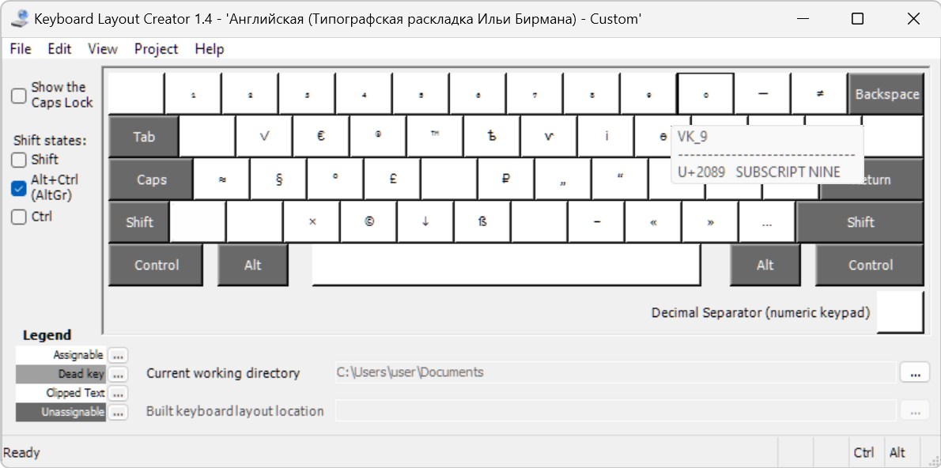Image resolution: width=941 pixels, height=468 pixels.
Task: Click the left Alt key
Action: tap(253, 265)
